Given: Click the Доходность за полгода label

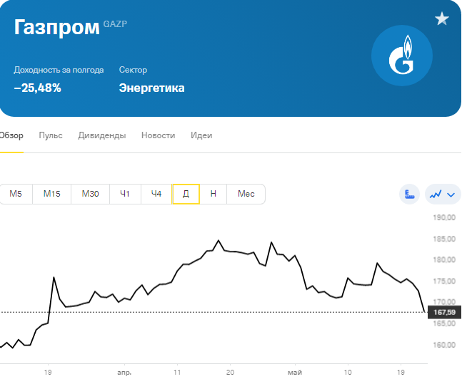Looking at the screenshot, I should tap(59, 70).
